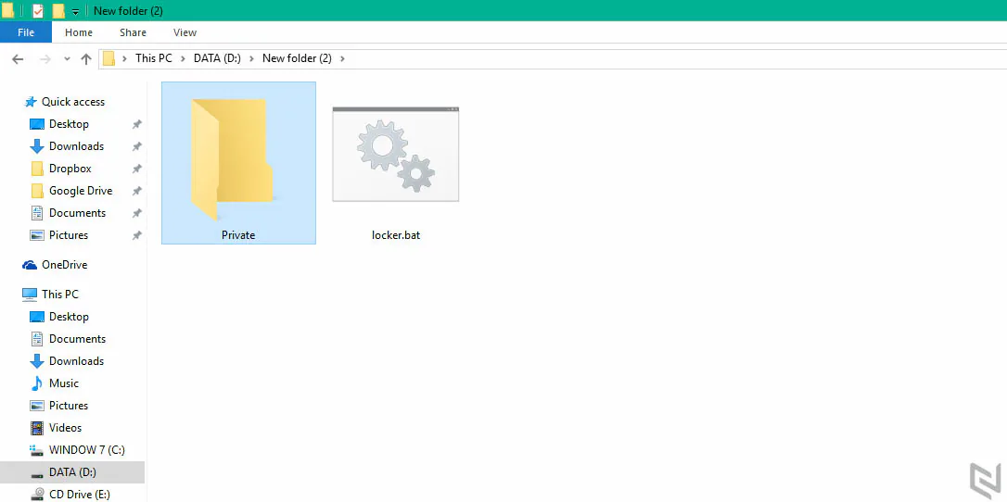Click pin icon next to Quick access Downloads
The image size is (1007, 502).
(x=136, y=147)
